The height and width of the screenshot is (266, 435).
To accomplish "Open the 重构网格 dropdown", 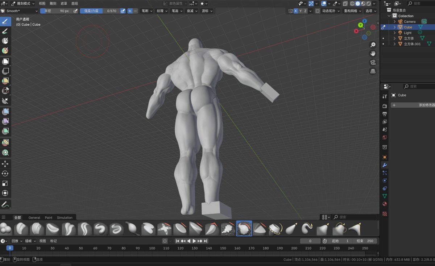I will (x=353, y=11).
